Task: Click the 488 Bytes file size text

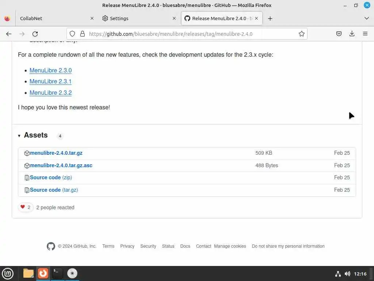Action: coord(267,165)
